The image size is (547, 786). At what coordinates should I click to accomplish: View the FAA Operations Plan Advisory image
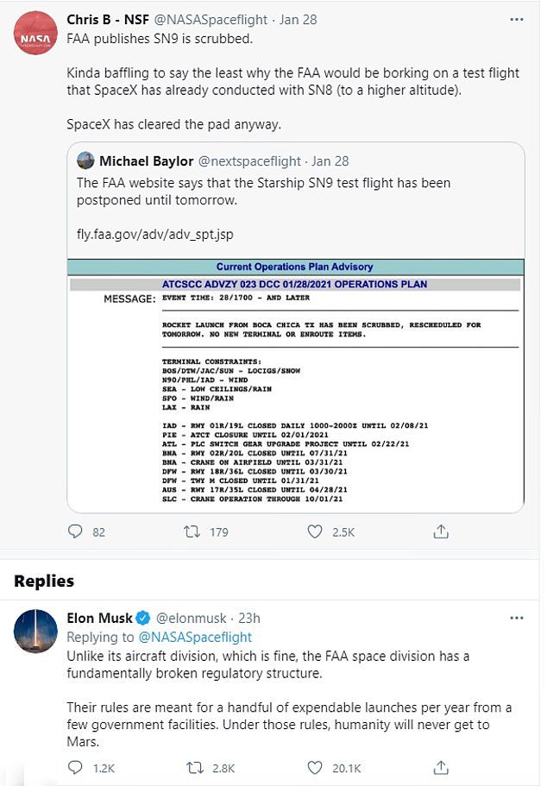pos(295,382)
